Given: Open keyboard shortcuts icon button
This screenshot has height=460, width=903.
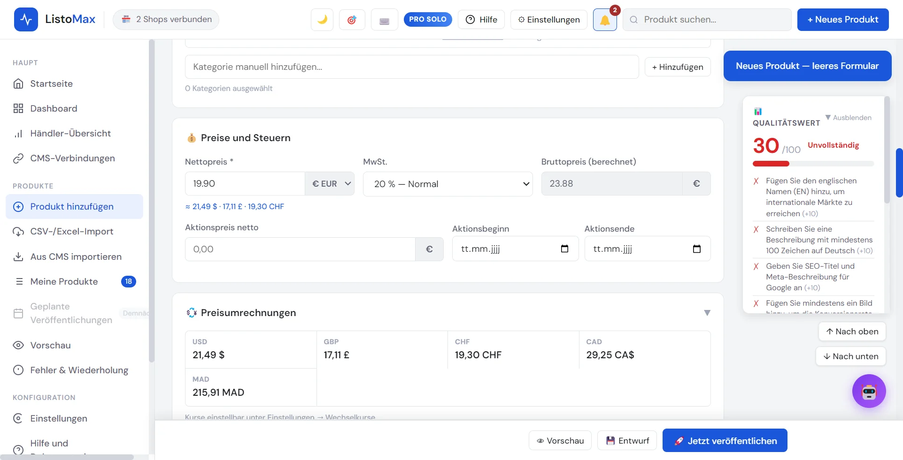Looking at the screenshot, I should tap(384, 20).
